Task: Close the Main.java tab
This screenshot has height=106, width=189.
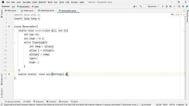Action: pyautogui.click(x=18, y=11)
